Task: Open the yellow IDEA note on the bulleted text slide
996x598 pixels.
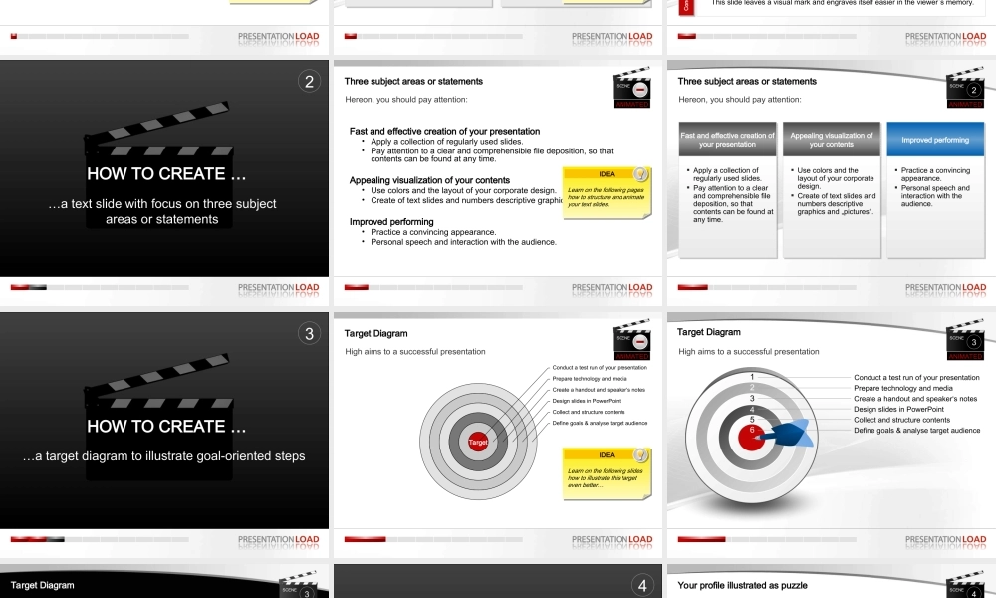Action: 607,188
